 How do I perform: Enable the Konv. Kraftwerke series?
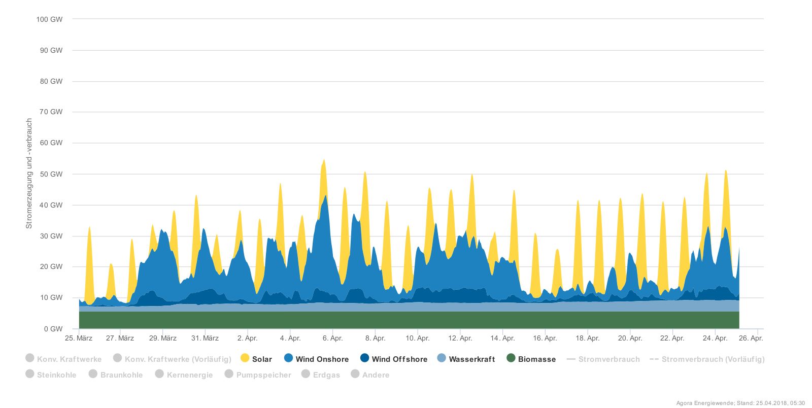[69, 359]
